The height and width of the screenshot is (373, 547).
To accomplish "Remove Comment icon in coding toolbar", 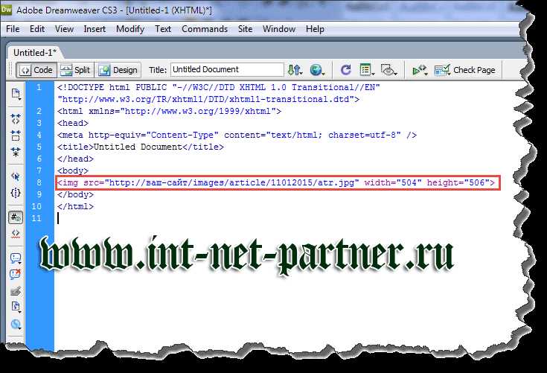I will point(16,274).
